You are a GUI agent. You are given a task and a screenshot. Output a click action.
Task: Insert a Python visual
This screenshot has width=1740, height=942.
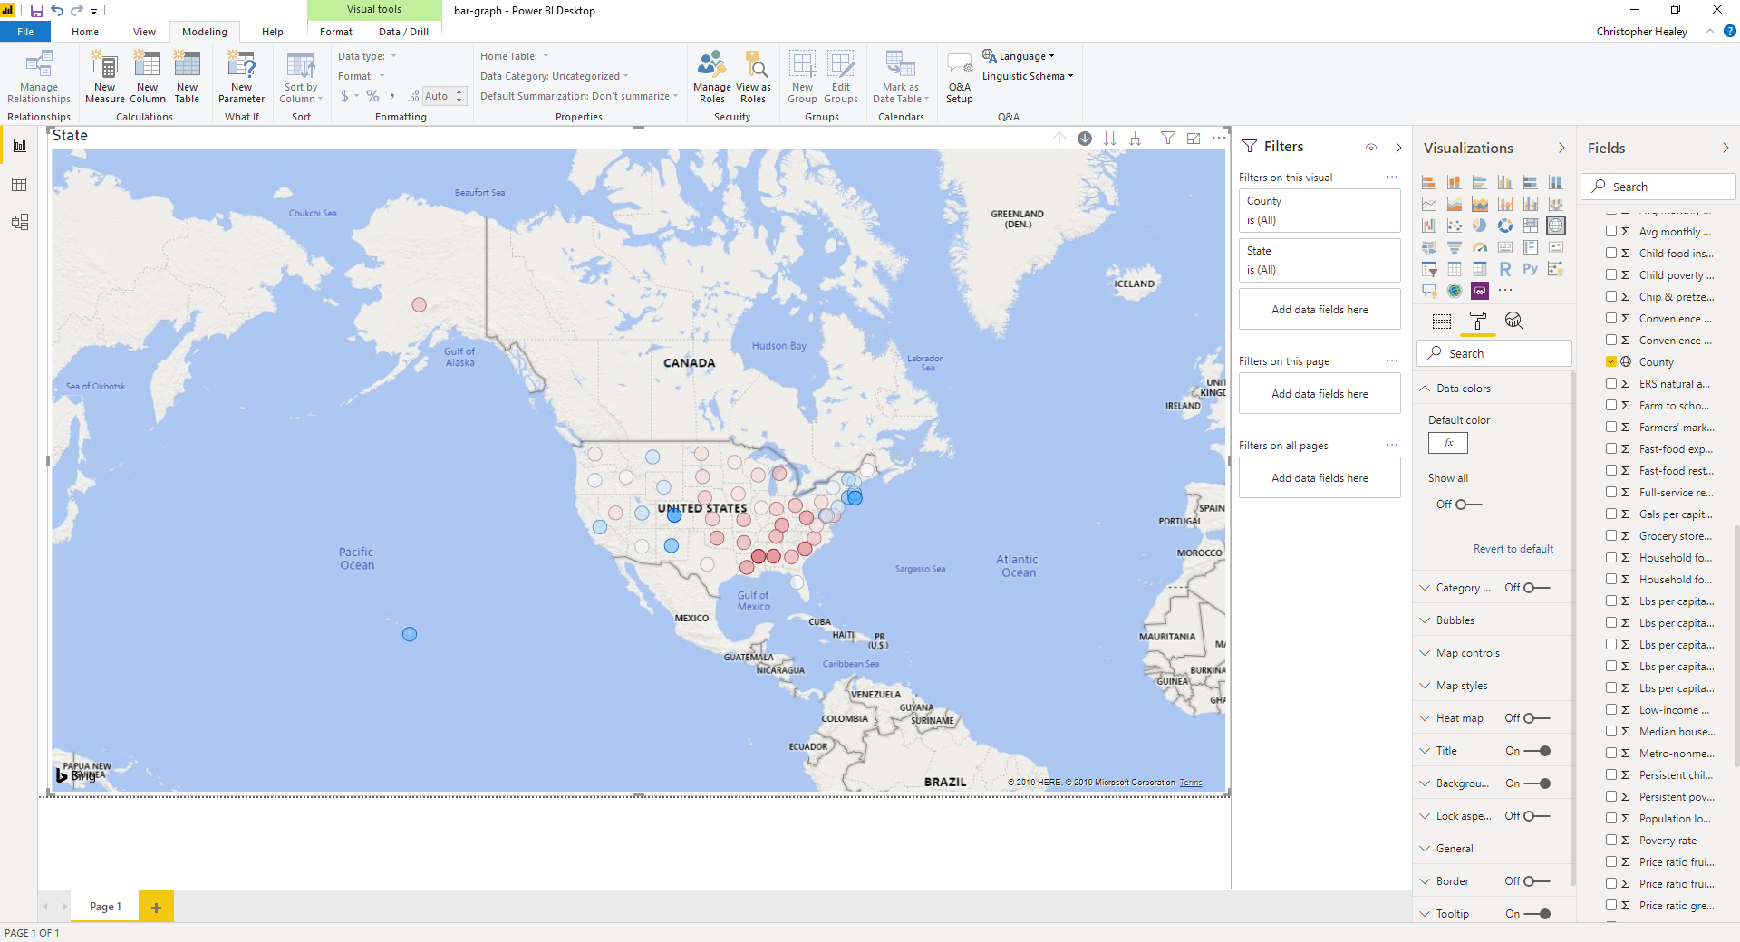point(1531,269)
